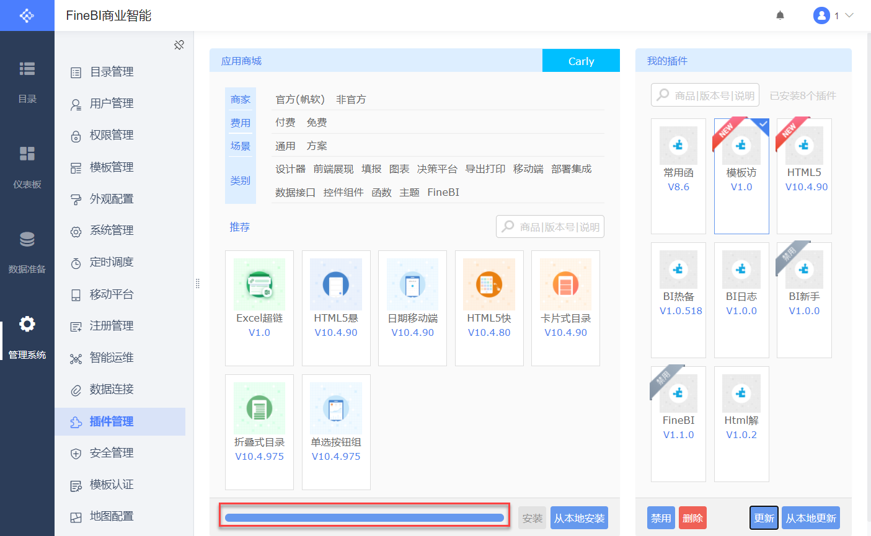Filter category by 填报
This screenshot has height=536, width=871.
371,169
